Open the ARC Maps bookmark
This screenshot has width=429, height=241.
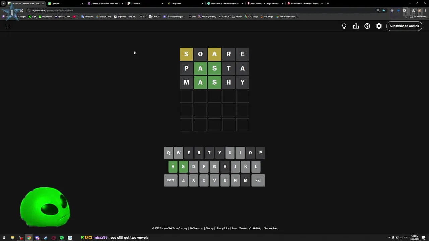click(267, 17)
